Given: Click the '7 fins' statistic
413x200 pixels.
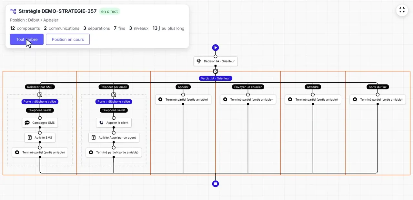Looking at the screenshot, I should point(119,28).
